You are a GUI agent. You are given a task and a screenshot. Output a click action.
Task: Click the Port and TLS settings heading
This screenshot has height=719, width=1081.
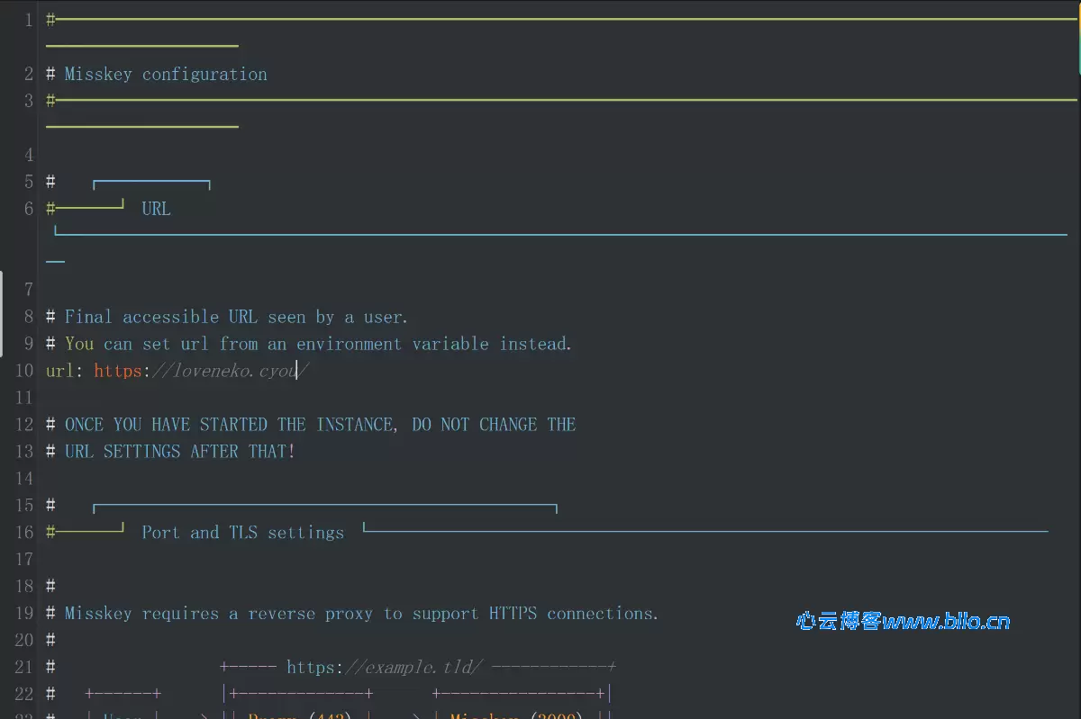(x=241, y=532)
